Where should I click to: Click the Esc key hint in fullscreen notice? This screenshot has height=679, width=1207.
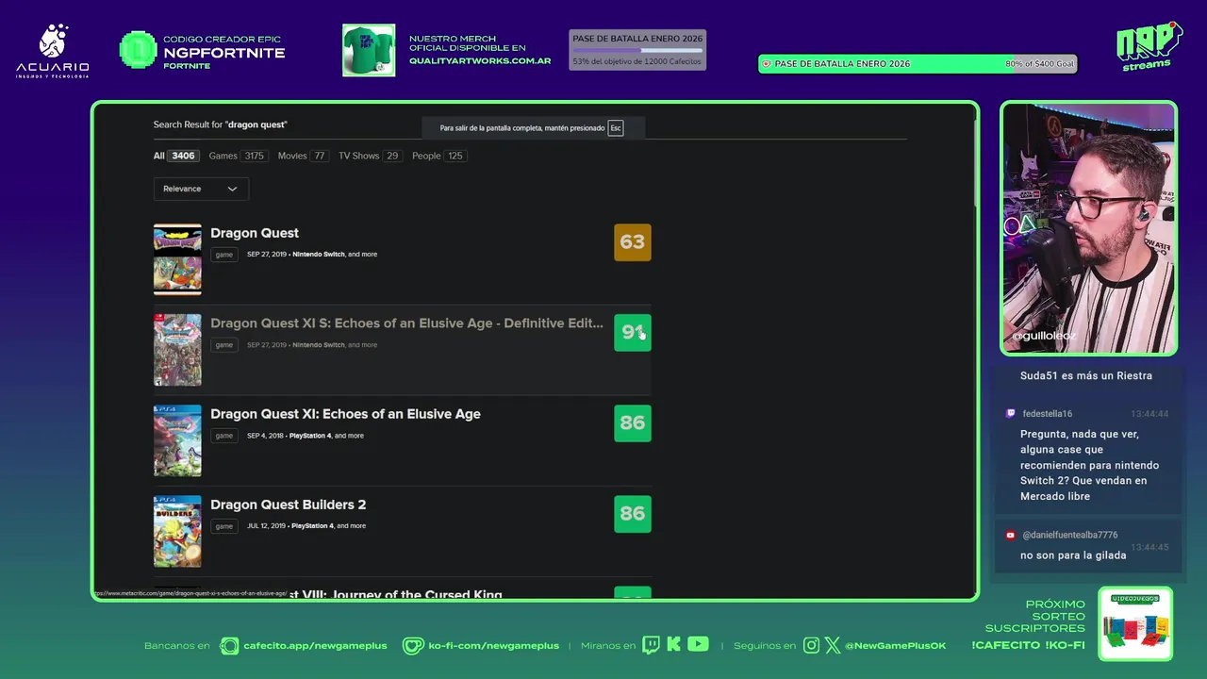[616, 128]
